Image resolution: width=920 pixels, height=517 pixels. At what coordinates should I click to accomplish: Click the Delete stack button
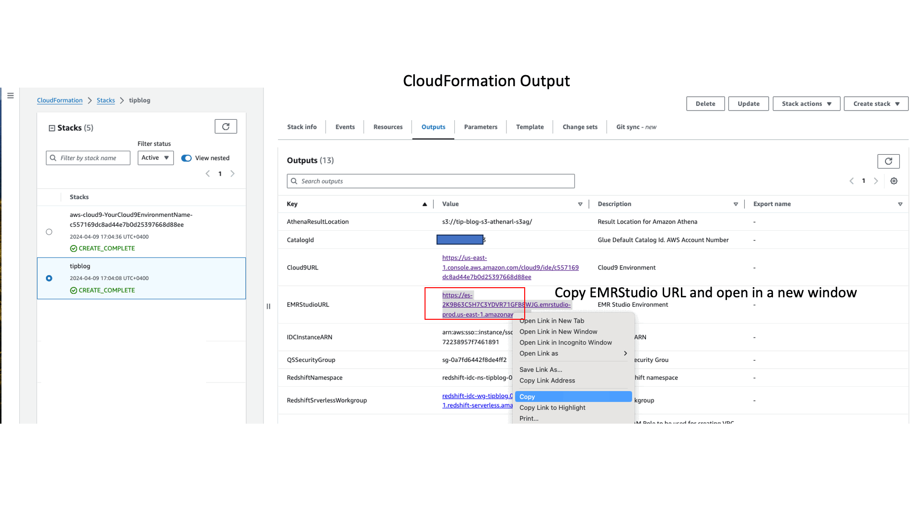705,104
